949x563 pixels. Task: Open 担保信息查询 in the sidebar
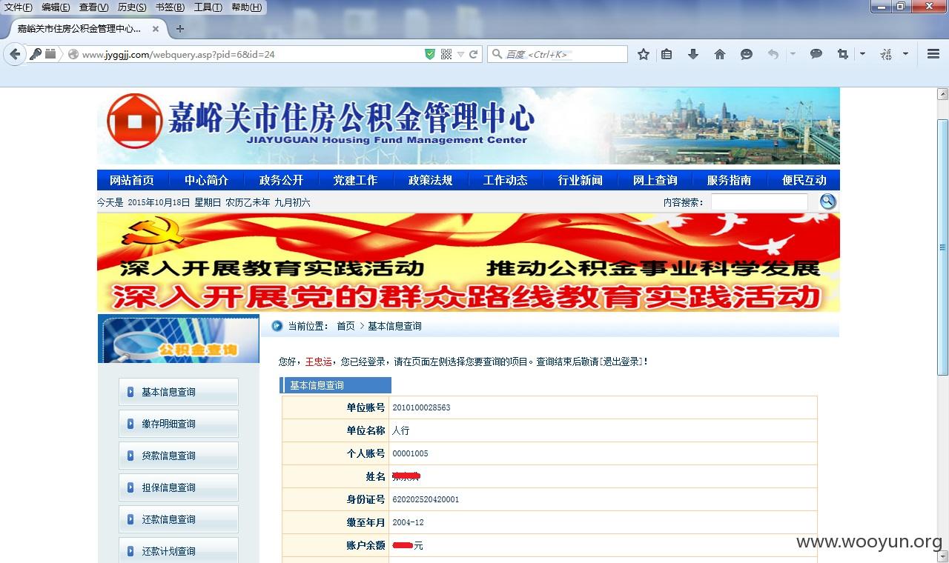[x=179, y=487]
